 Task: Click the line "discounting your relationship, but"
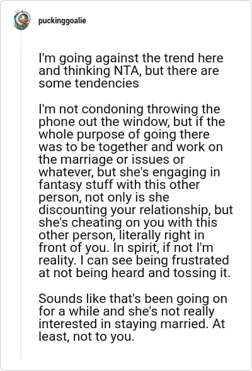[135, 210]
